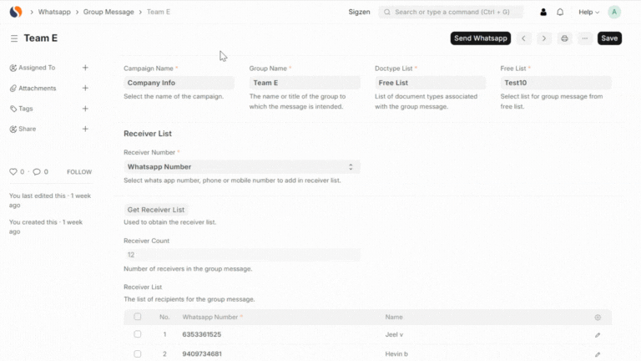Click the print icon in toolbar
The image size is (641, 361).
point(565,38)
